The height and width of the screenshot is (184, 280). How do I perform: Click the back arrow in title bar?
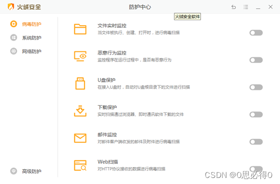[x=234, y=7]
